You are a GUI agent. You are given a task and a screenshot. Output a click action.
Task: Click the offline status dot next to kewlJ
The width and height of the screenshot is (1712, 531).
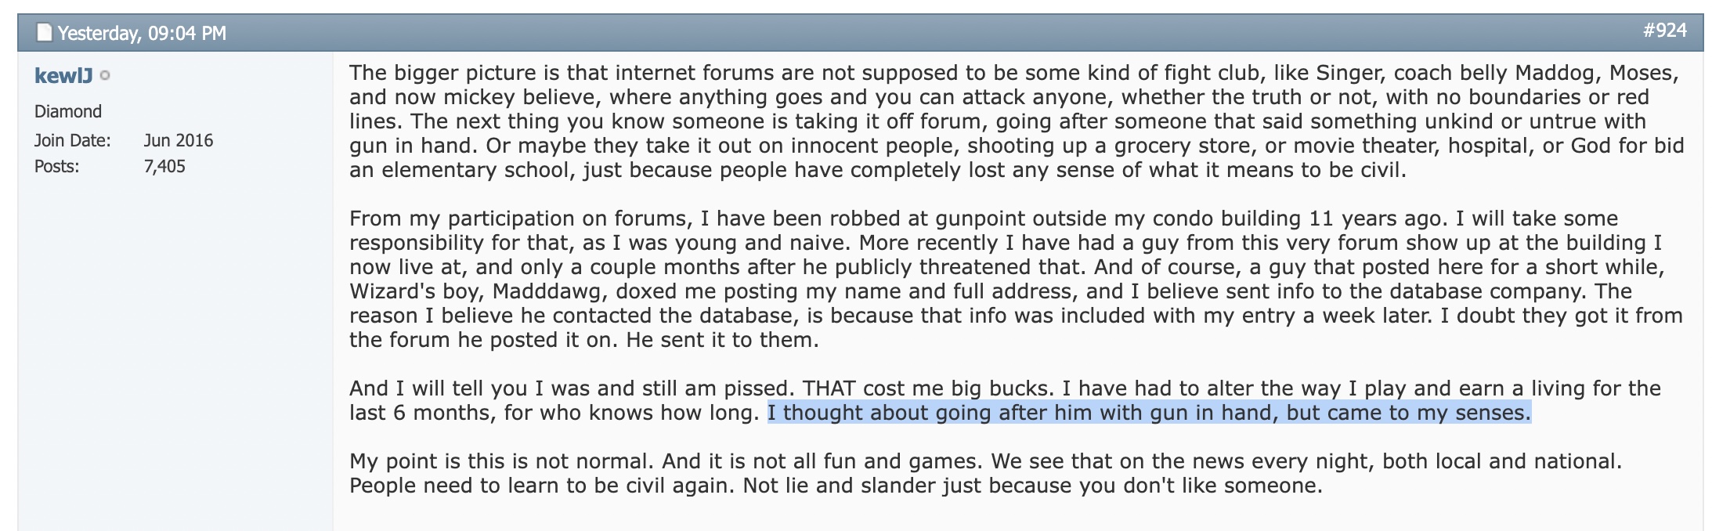(x=106, y=76)
